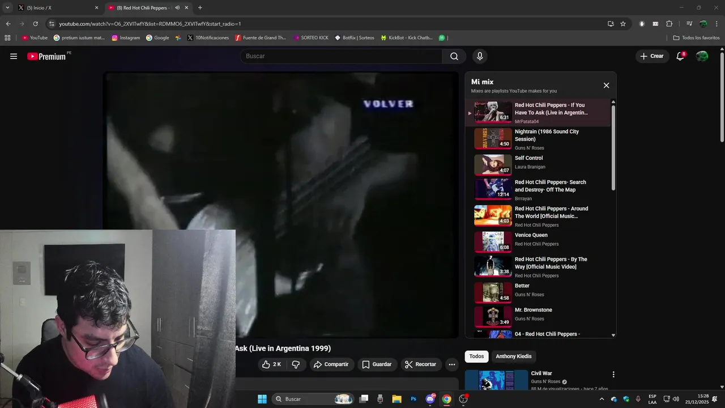The height and width of the screenshot is (408, 725).
Task: Open the KickBot - Kick Chatb... bookmark
Action: pos(407,38)
